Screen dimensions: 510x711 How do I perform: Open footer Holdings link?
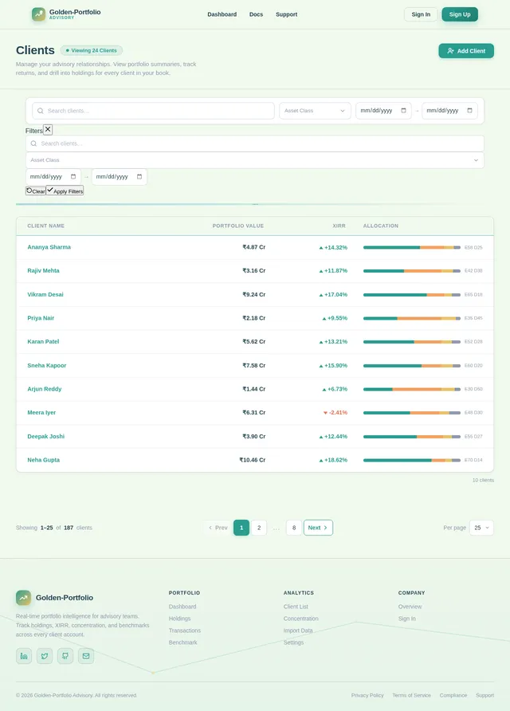pyautogui.click(x=179, y=619)
